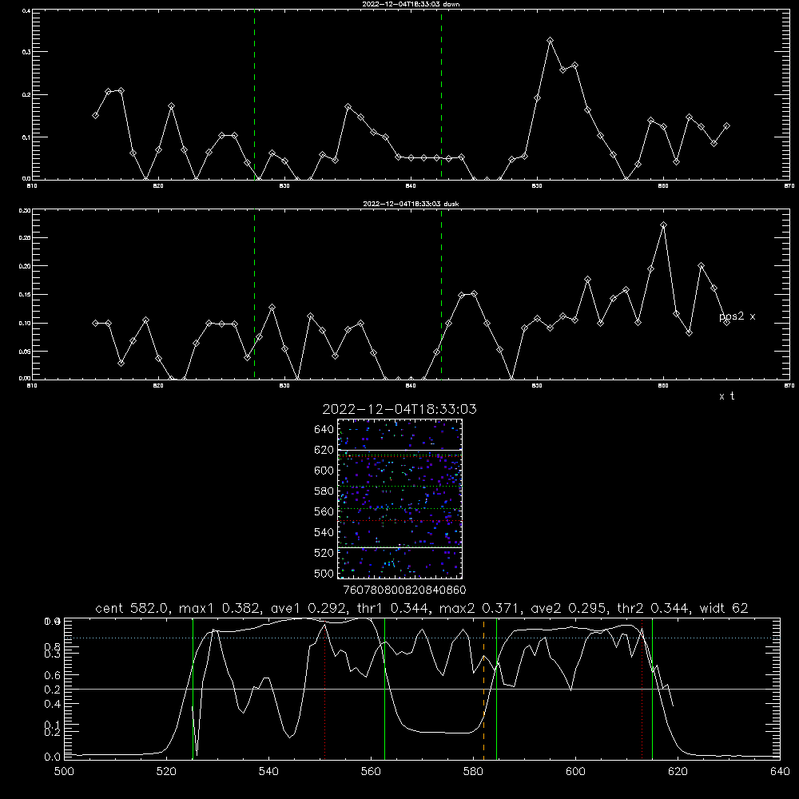This screenshot has width=799, height=799.
Task: Click the green vertical line near 563 in bottom plot
Action: pyautogui.click(x=385, y=689)
